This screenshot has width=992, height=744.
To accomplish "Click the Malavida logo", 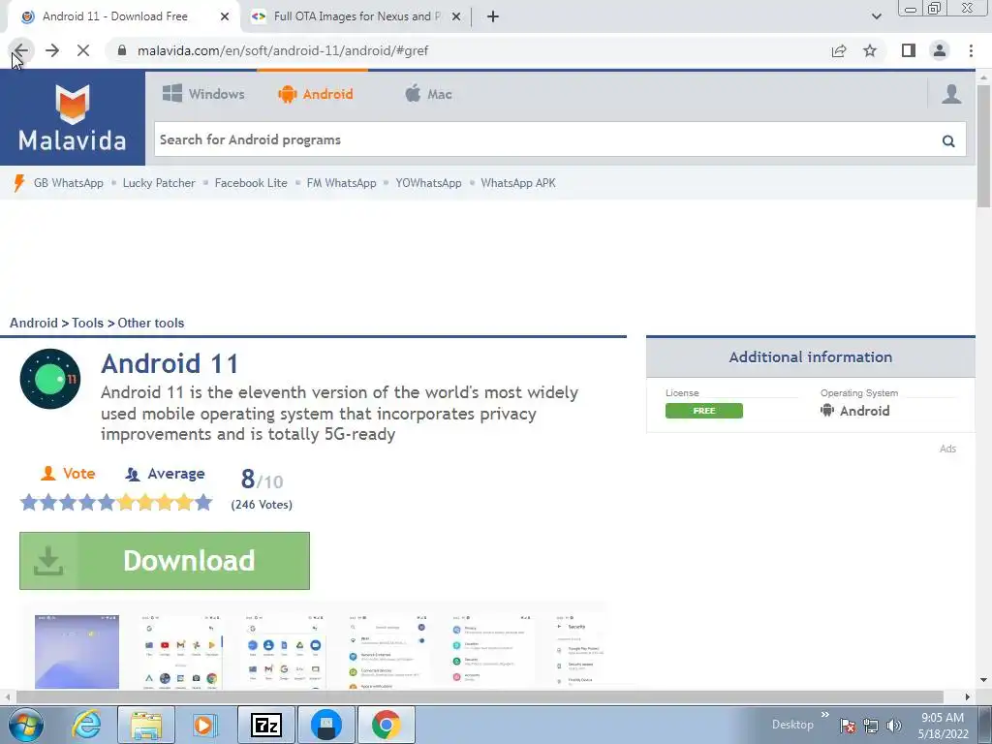I will pyautogui.click(x=72, y=117).
